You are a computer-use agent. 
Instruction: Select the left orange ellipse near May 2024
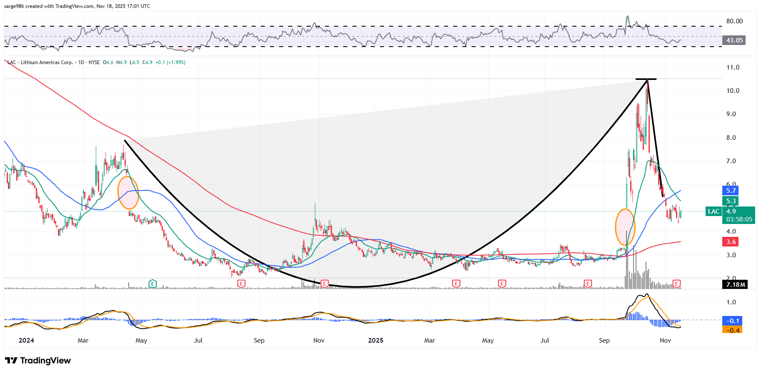(128, 192)
